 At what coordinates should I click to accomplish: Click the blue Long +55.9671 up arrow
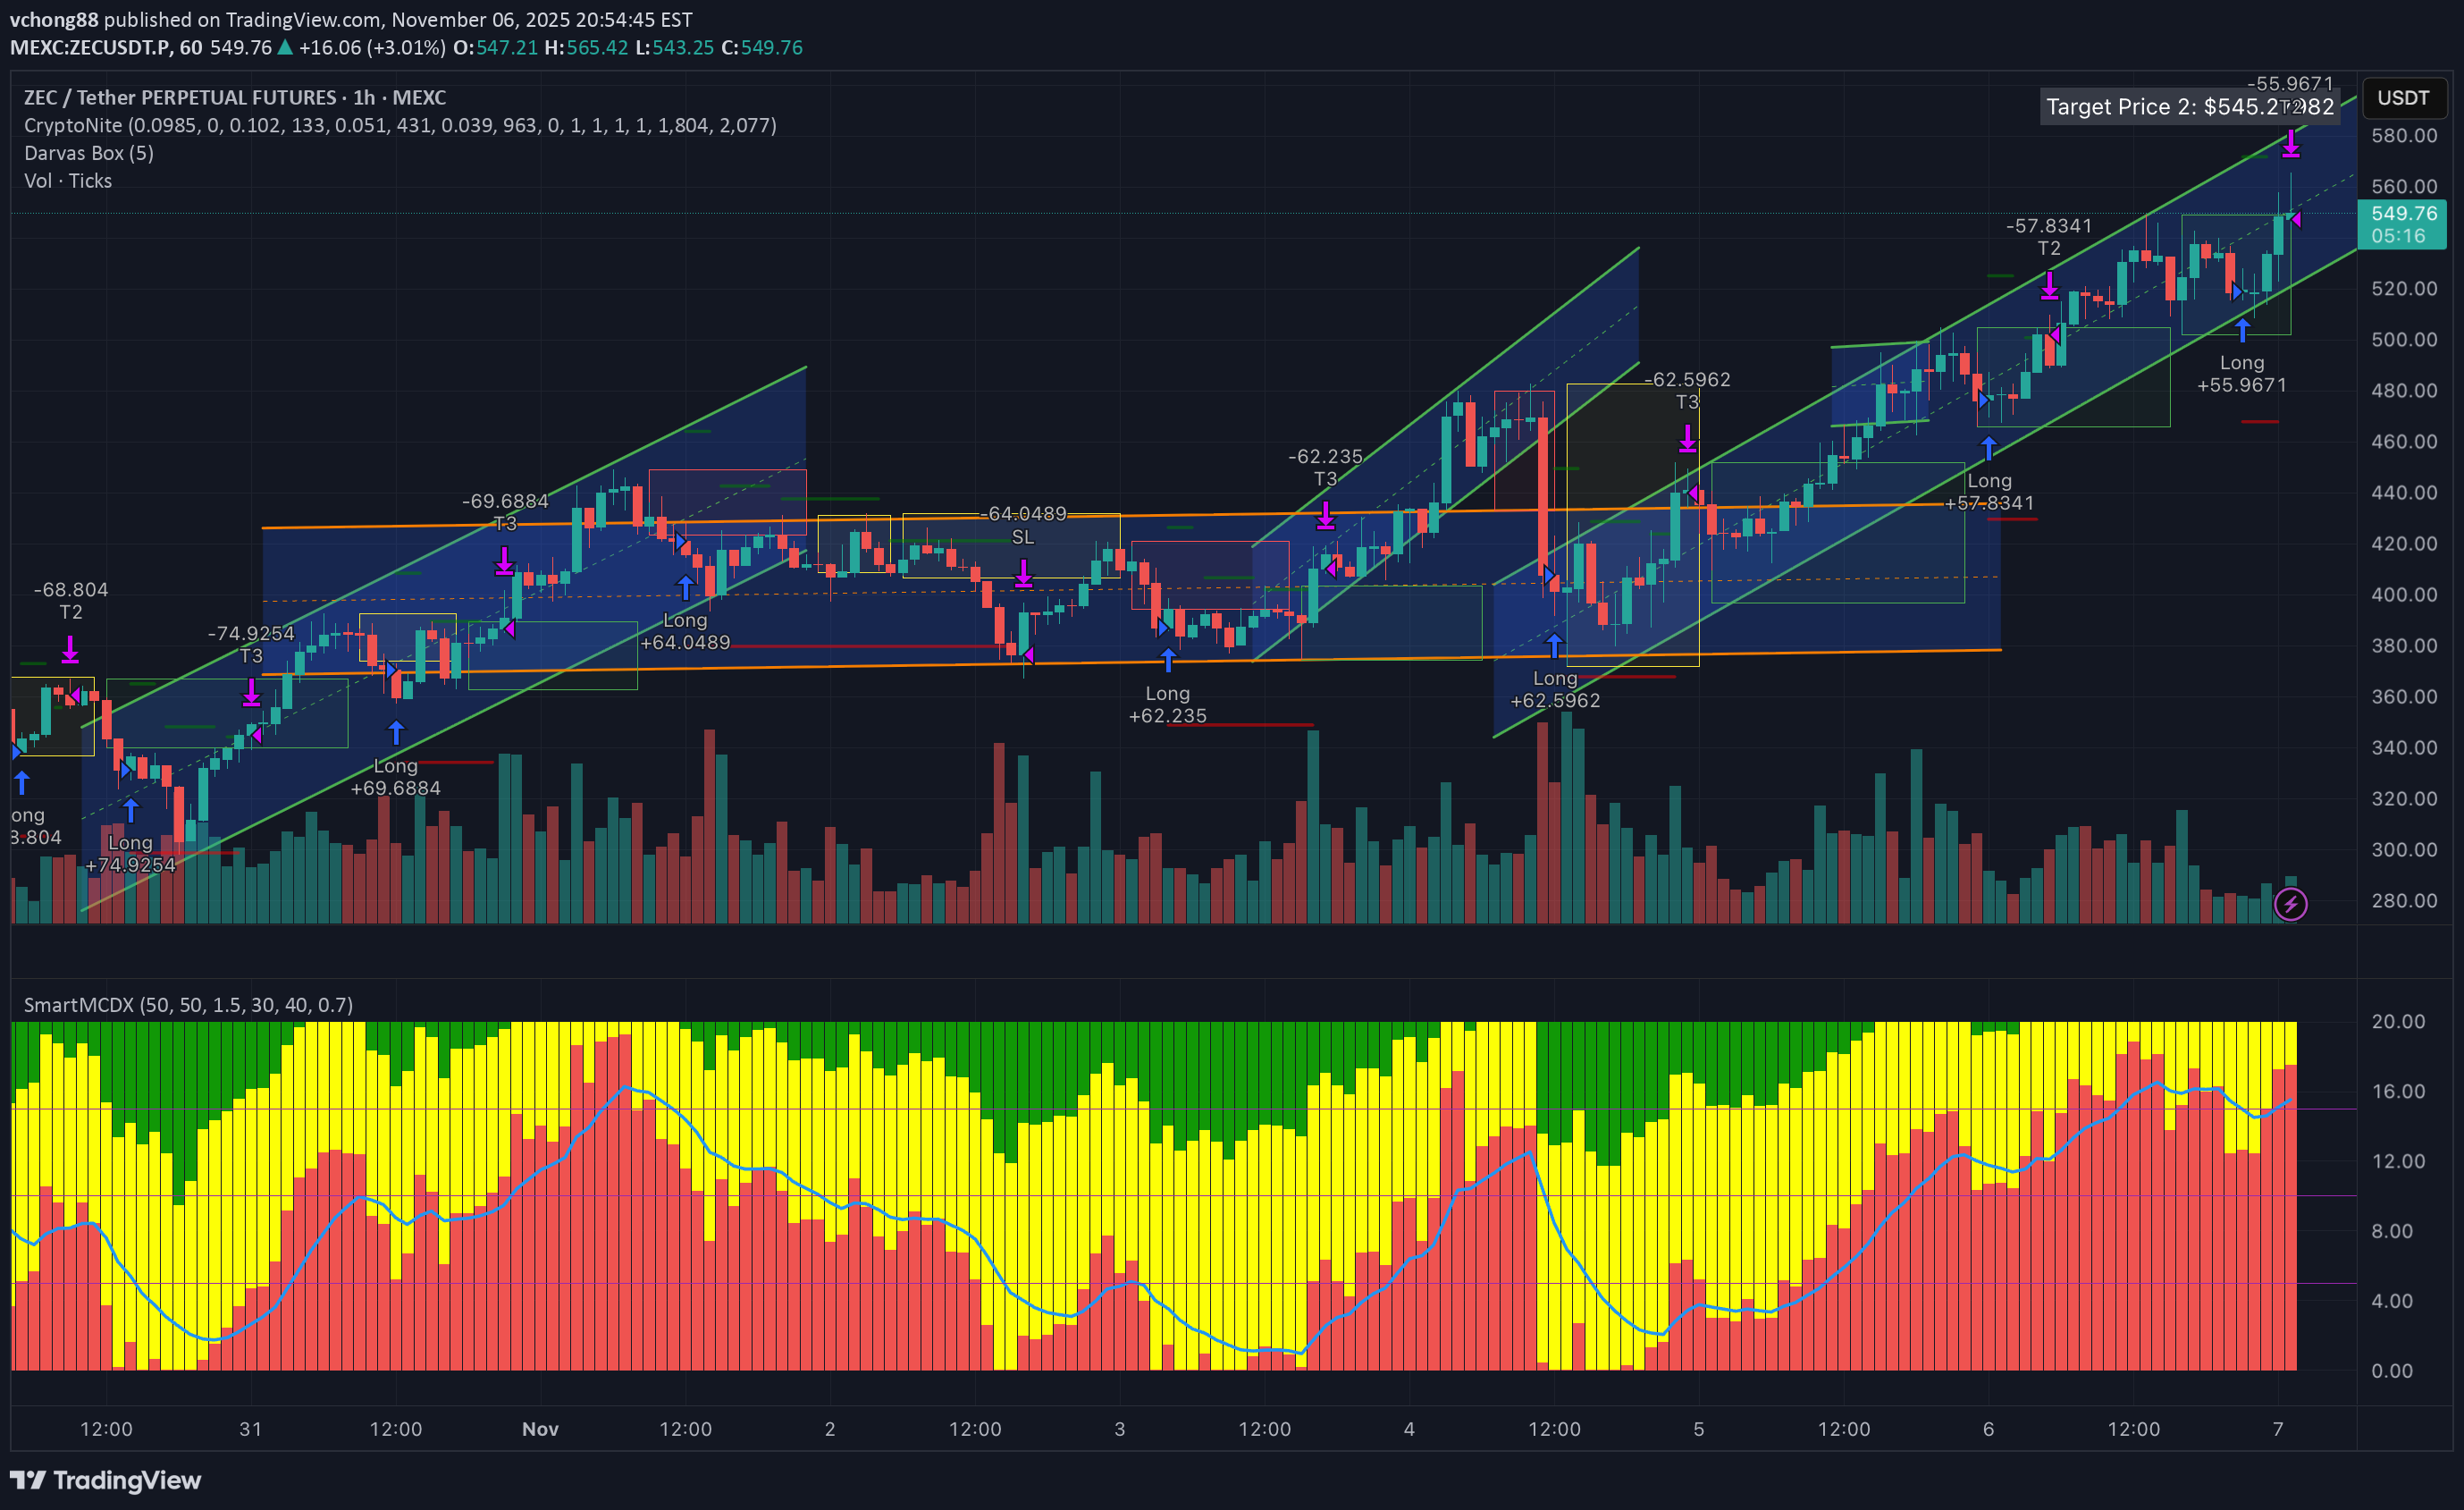pyautogui.click(x=2242, y=330)
